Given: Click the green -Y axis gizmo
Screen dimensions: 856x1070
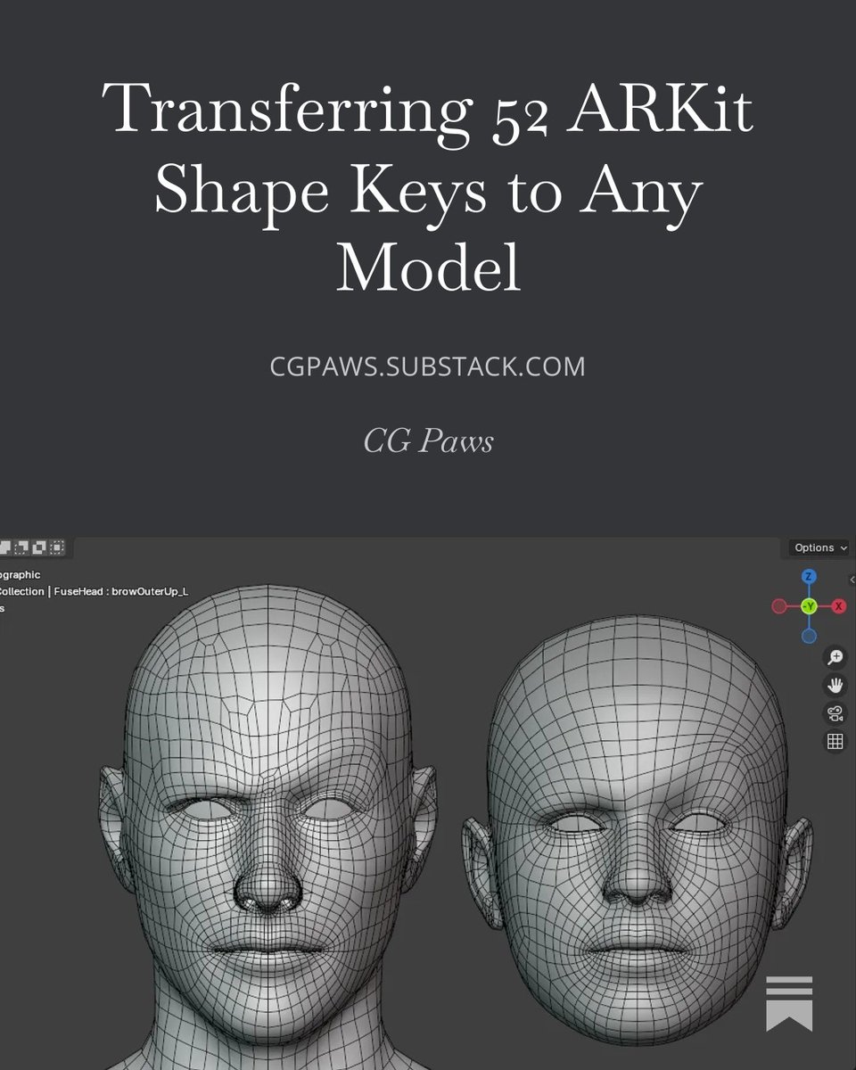Looking at the screenshot, I should pyautogui.click(x=809, y=606).
